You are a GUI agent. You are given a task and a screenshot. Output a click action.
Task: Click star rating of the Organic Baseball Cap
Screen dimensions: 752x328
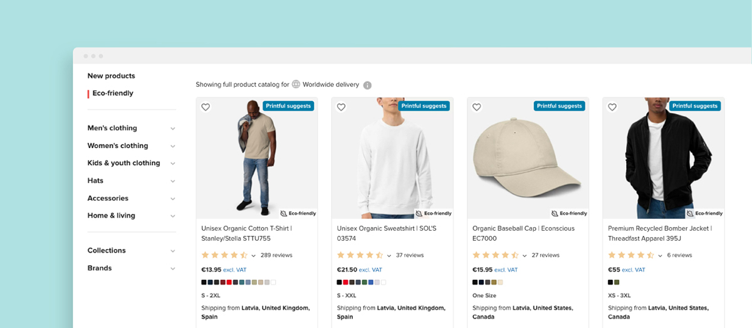(x=495, y=255)
